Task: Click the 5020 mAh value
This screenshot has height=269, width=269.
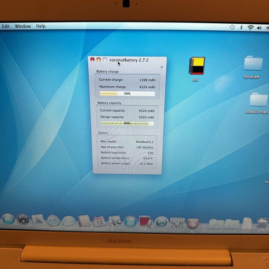Action: (147, 117)
